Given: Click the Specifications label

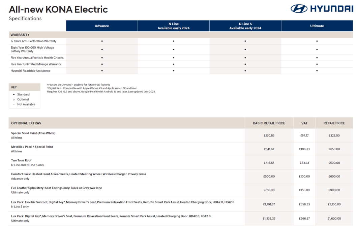Looking at the screenshot, I should pyautogui.click(x=25, y=18).
